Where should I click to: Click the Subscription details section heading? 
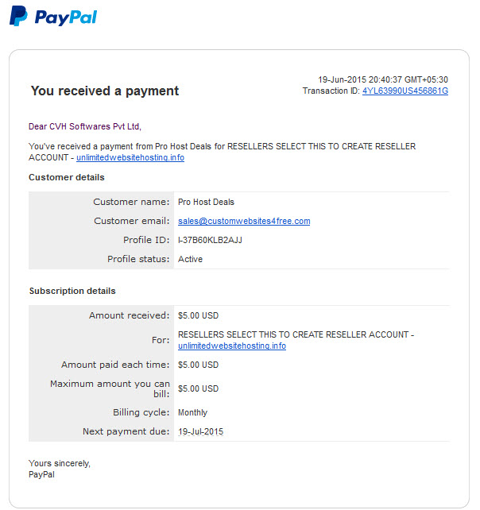72,291
